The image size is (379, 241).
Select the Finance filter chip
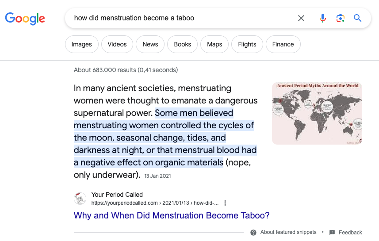[x=283, y=44]
